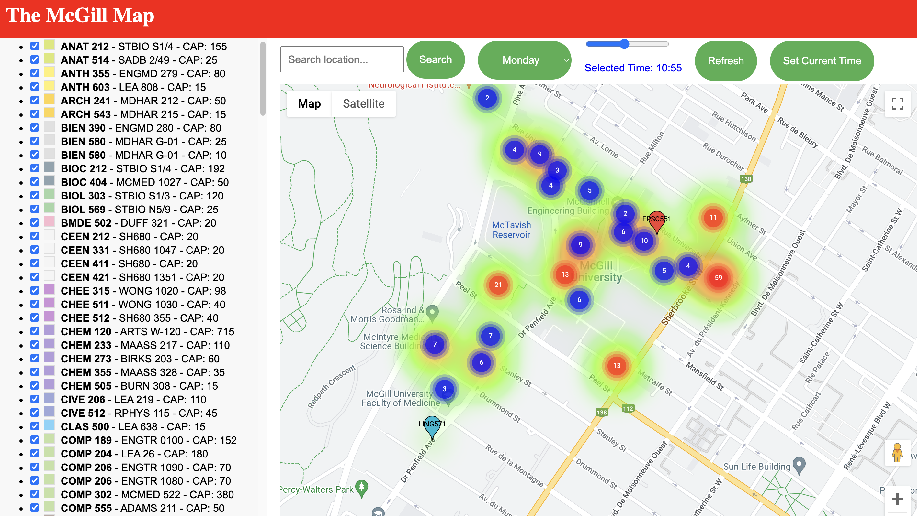Click the time selection slider handle

click(x=624, y=44)
